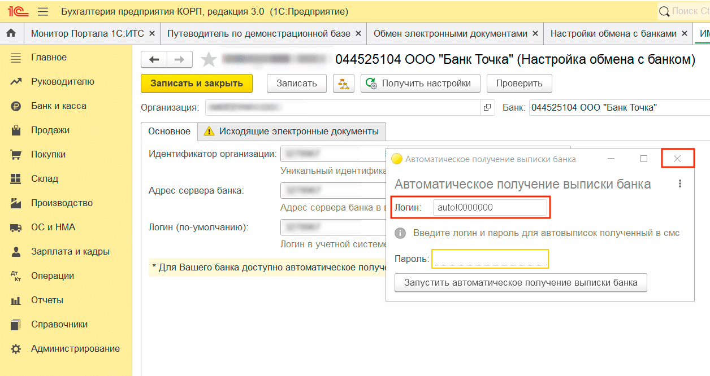Screen dimensions: 710x376
Task: Open the Зарплата и кадры section
Action: [x=70, y=252]
